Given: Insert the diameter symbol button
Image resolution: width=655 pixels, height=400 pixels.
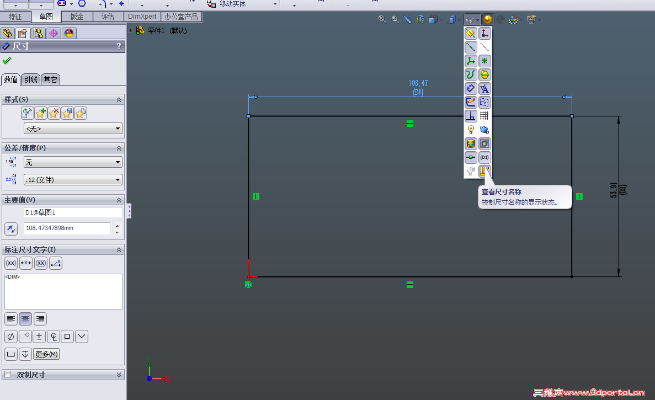Looking at the screenshot, I should tap(11, 337).
